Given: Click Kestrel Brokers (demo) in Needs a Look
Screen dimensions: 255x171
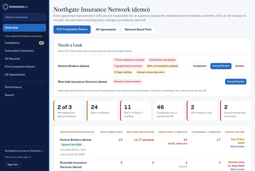Looking at the screenshot, I should 74,66.
